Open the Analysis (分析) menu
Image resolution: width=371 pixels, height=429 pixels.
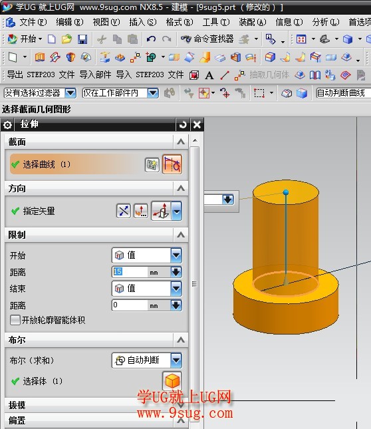click(x=326, y=22)
